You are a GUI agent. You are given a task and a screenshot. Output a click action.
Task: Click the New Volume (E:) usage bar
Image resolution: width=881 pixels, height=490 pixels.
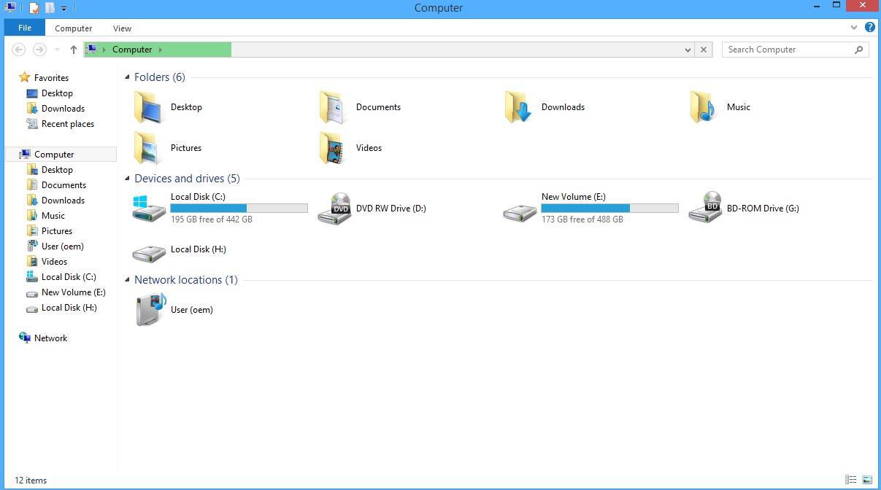[x=609, y=209]
